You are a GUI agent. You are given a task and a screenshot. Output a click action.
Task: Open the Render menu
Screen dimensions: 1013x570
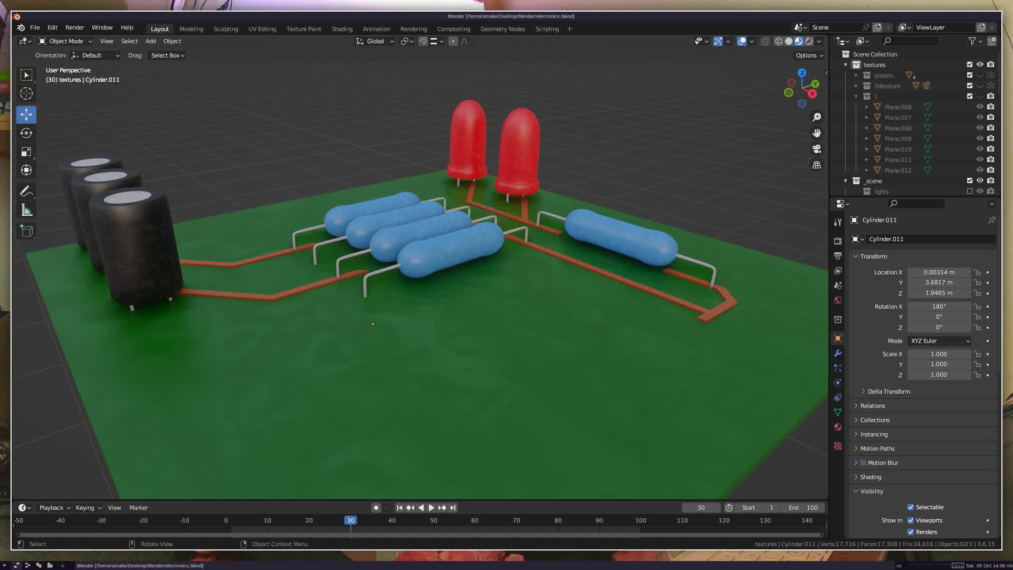click(74, 27)
